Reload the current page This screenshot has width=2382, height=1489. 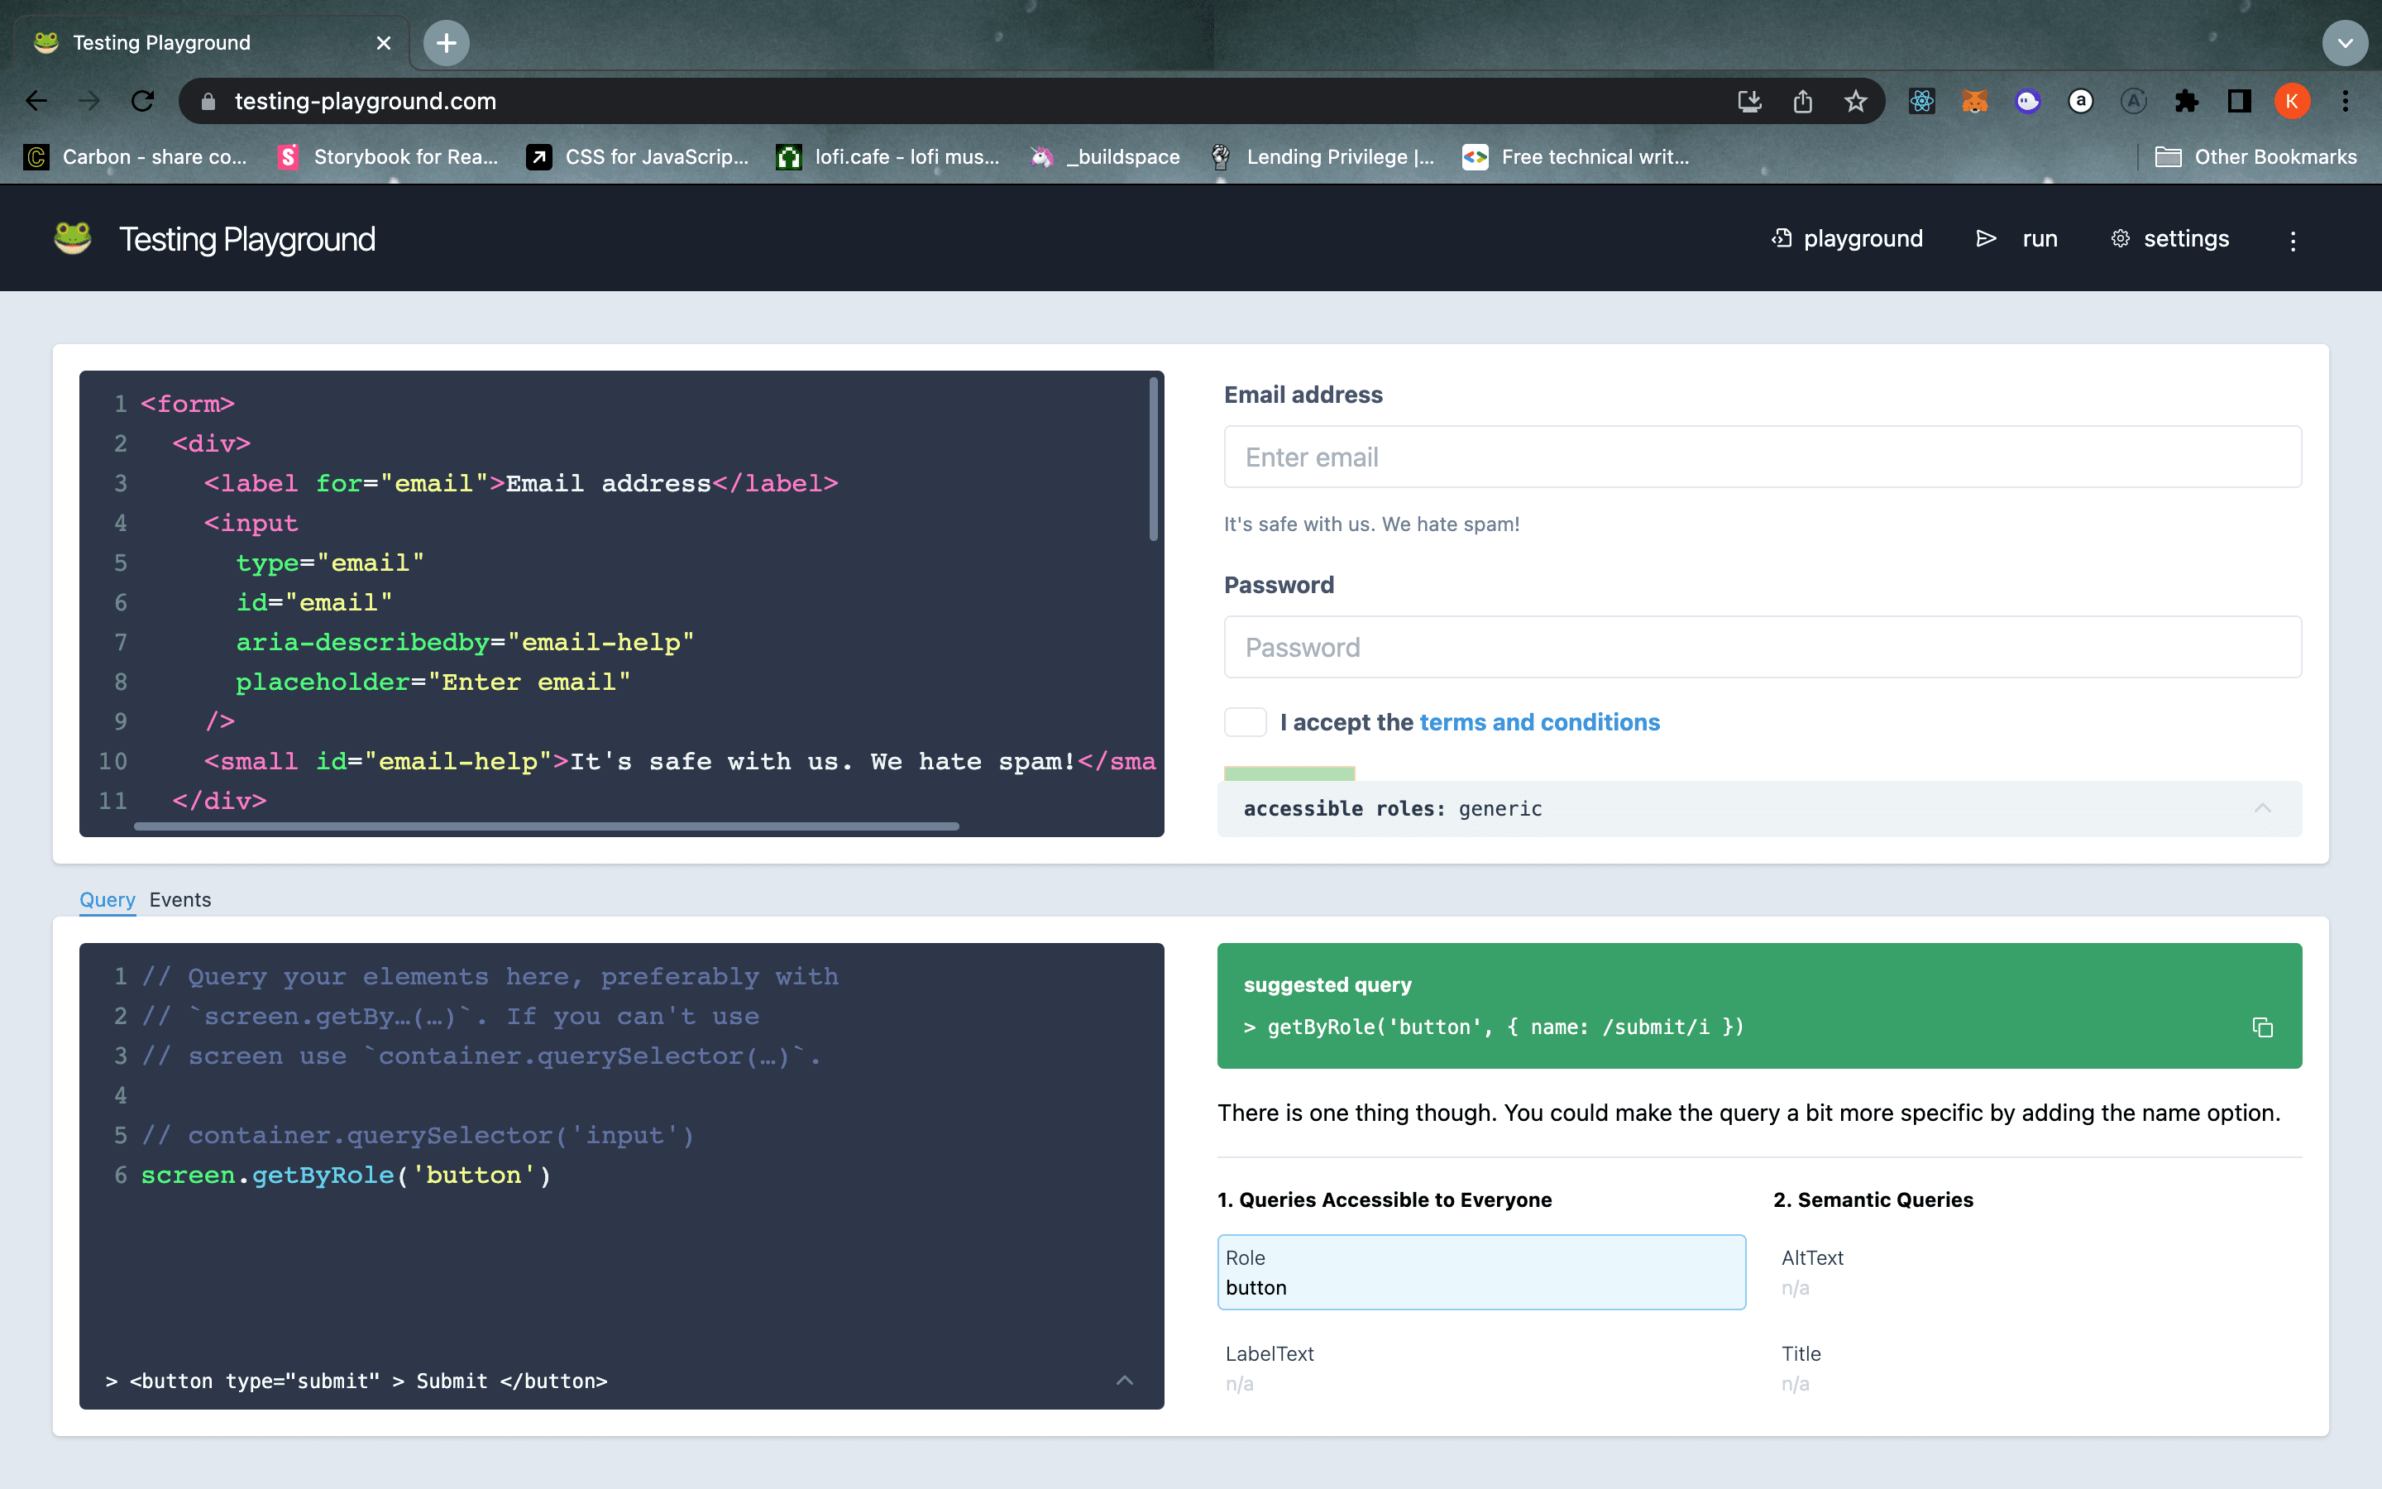click(x=143, y=100)
